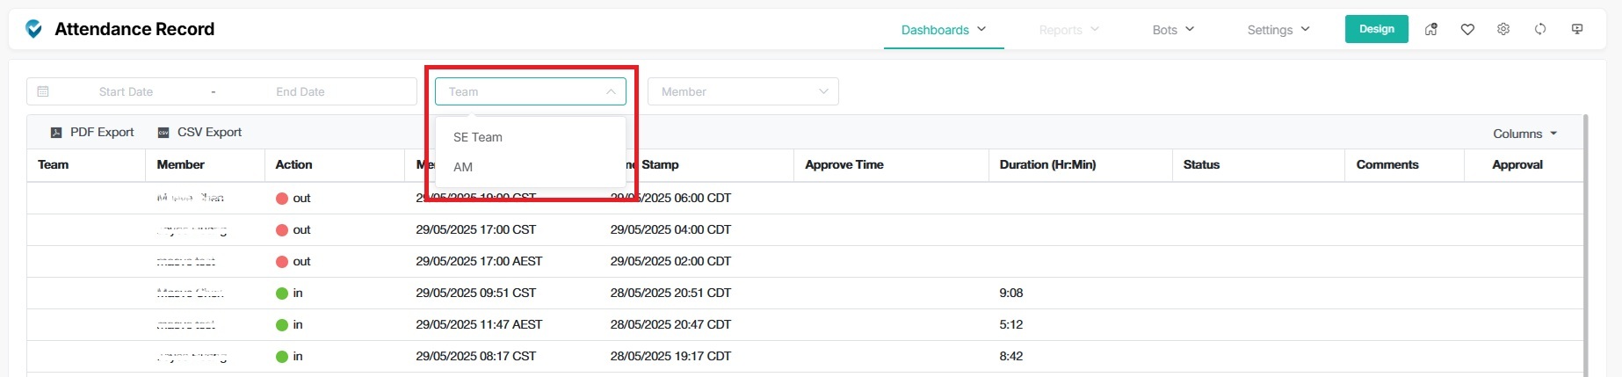
Task: Open the Dashboards tab
Action: click(943, 30)
